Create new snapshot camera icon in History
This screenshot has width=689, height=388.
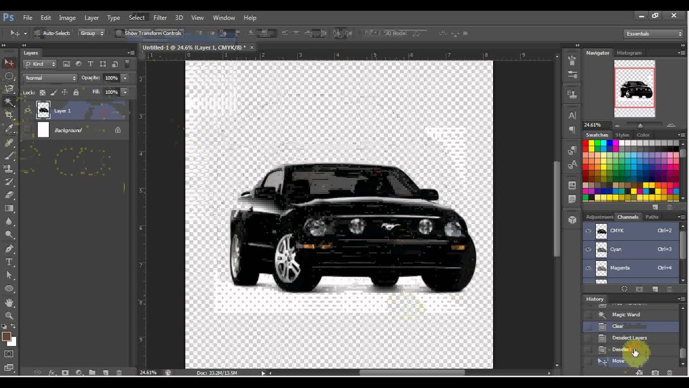click(x=655, y=372)
